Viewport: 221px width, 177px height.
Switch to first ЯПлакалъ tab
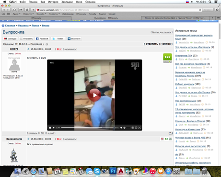point(36,18)
